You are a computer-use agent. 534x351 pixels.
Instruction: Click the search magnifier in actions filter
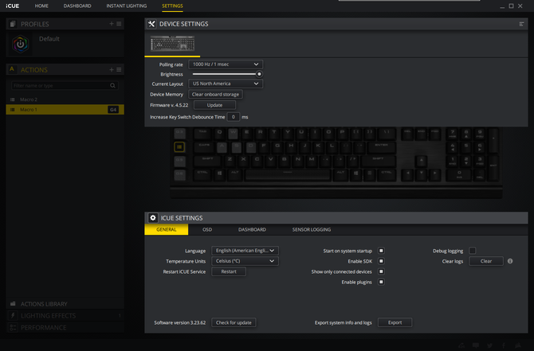(x=112, y=86)
